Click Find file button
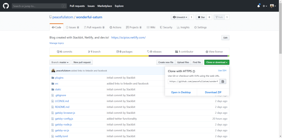This screenshot has height=138, width=282. tap(197, 62)
